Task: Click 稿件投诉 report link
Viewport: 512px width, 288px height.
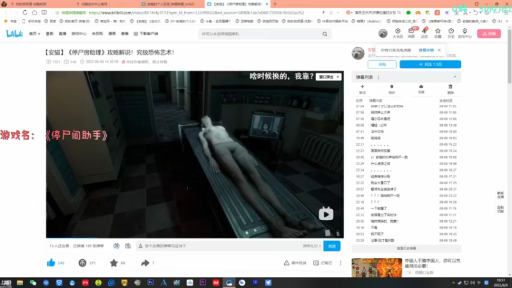Action: point(295,263)
